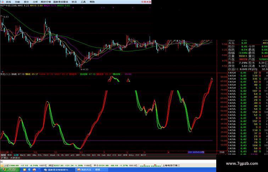Switch to the SAR indicator
The width and height of the screenshot is (268, 172).
[x=104, y=155]
